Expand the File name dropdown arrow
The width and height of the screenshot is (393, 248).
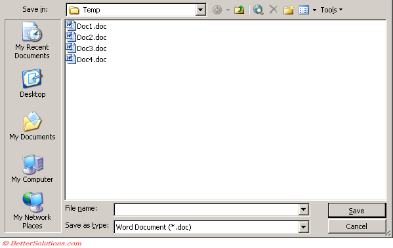pyautogui.click(x=303, y=209)
